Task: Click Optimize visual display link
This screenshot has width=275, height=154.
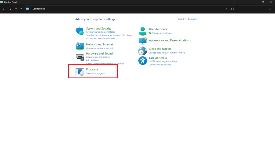Action: click(160, 65)
